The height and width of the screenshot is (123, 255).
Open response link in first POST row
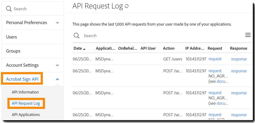coord(239,71)
